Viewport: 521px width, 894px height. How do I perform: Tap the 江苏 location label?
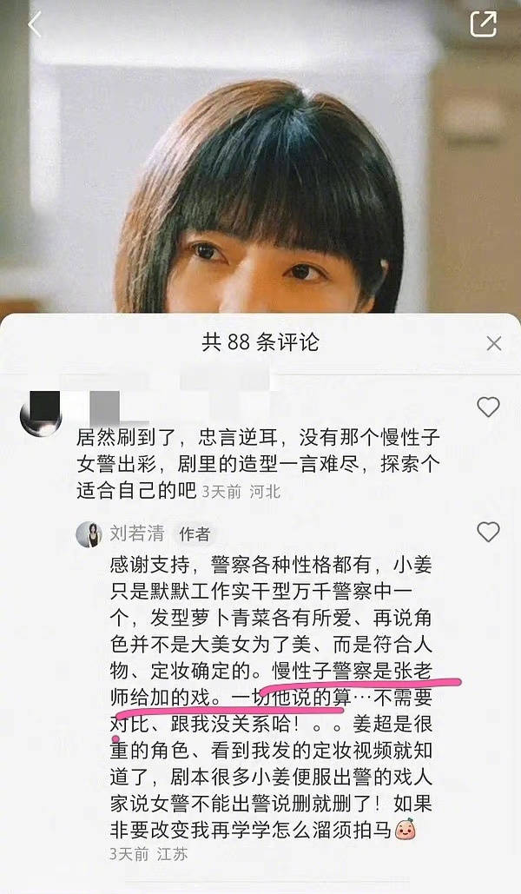tap(172, 854)
